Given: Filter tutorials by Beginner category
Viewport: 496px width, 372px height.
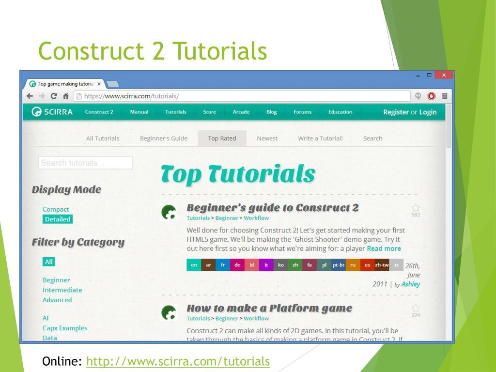Looking at the screenshot, I should 56,280.
